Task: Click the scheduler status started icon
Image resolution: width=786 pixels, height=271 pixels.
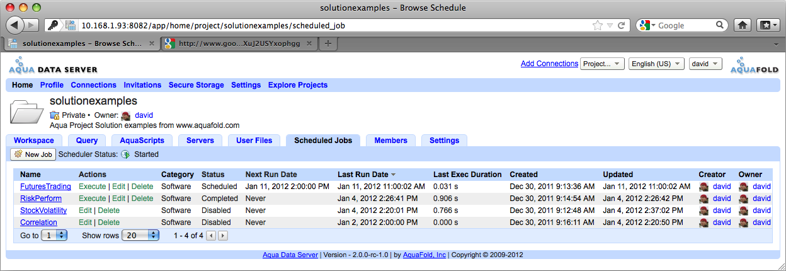Action: 125,154
